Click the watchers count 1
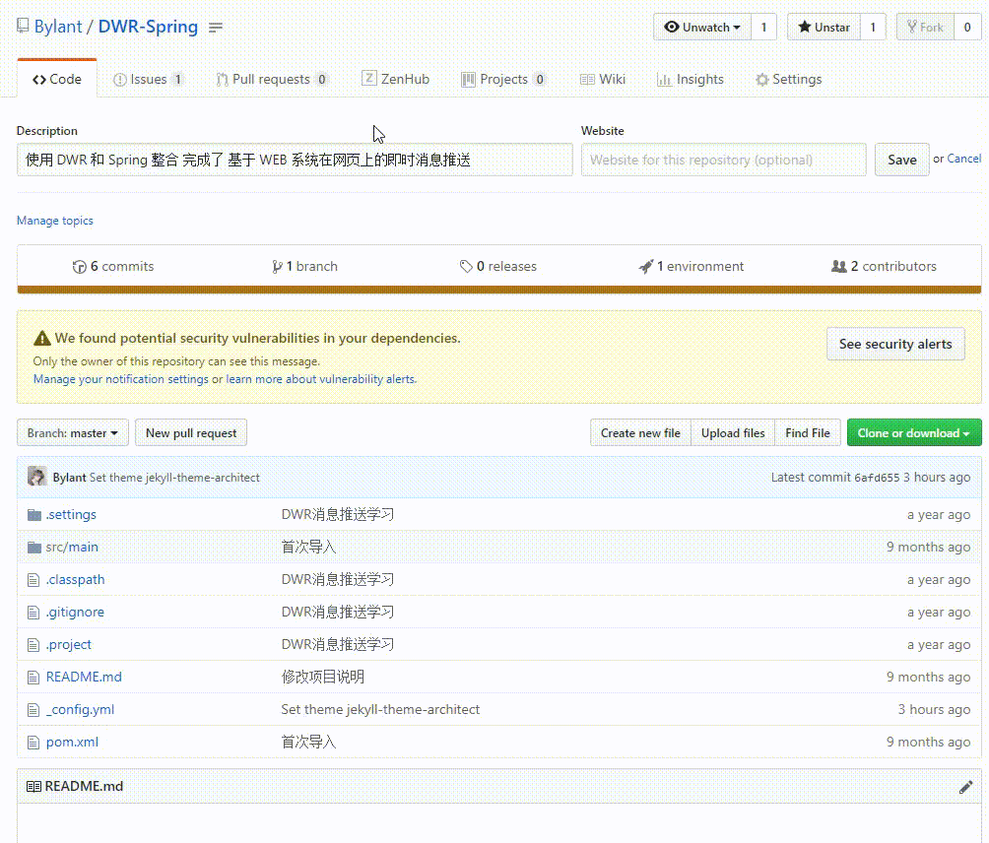 click(763, 28)
